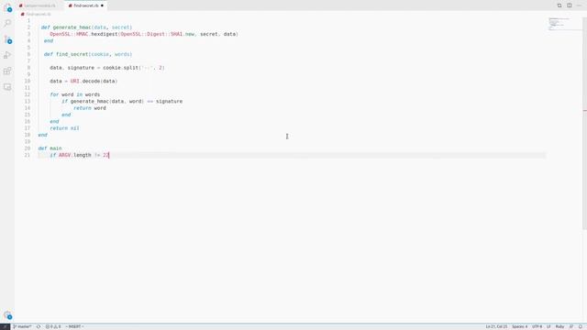Open the Manage gear at activity bar bottom
Viewport: 587px width, 330px height.
pos(7,315)
